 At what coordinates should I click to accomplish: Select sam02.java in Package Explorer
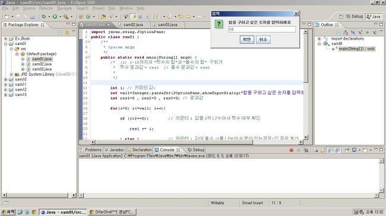(42, 64)
